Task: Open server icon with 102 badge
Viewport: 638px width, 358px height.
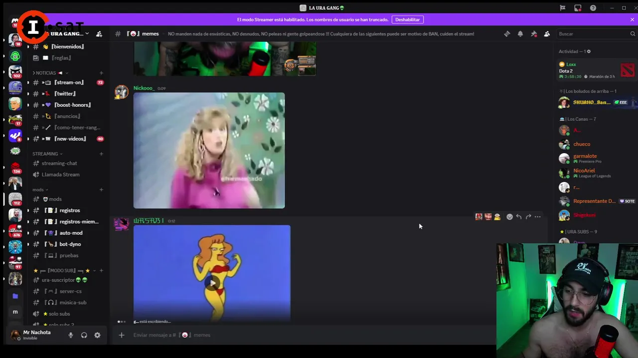Action: coord(15,72)
